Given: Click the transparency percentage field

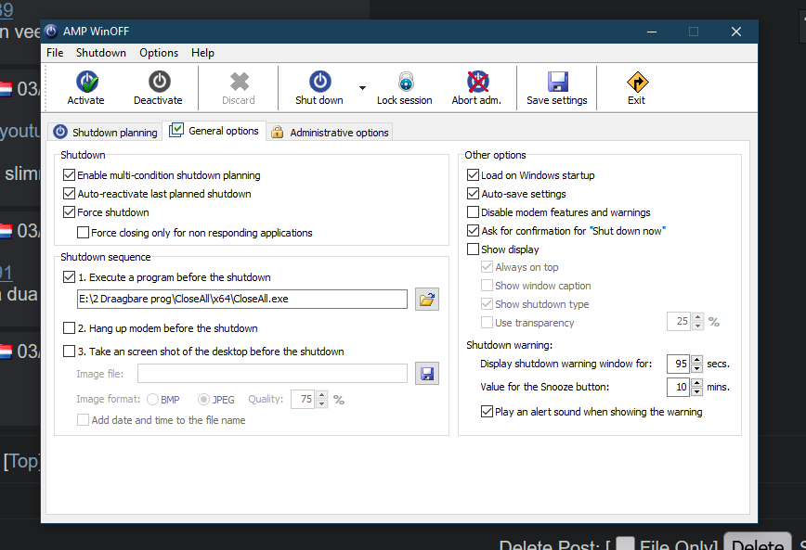Looking at the screenshot, I should (679, 321).
